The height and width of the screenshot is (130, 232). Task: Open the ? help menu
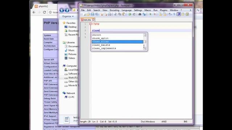point(181,10)
